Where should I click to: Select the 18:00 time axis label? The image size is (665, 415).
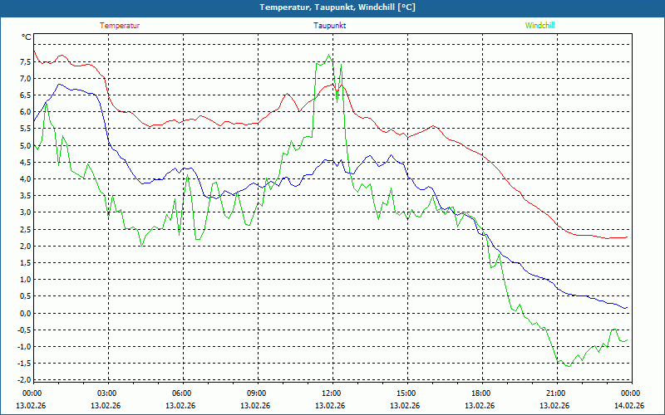[x=480, y=393]
